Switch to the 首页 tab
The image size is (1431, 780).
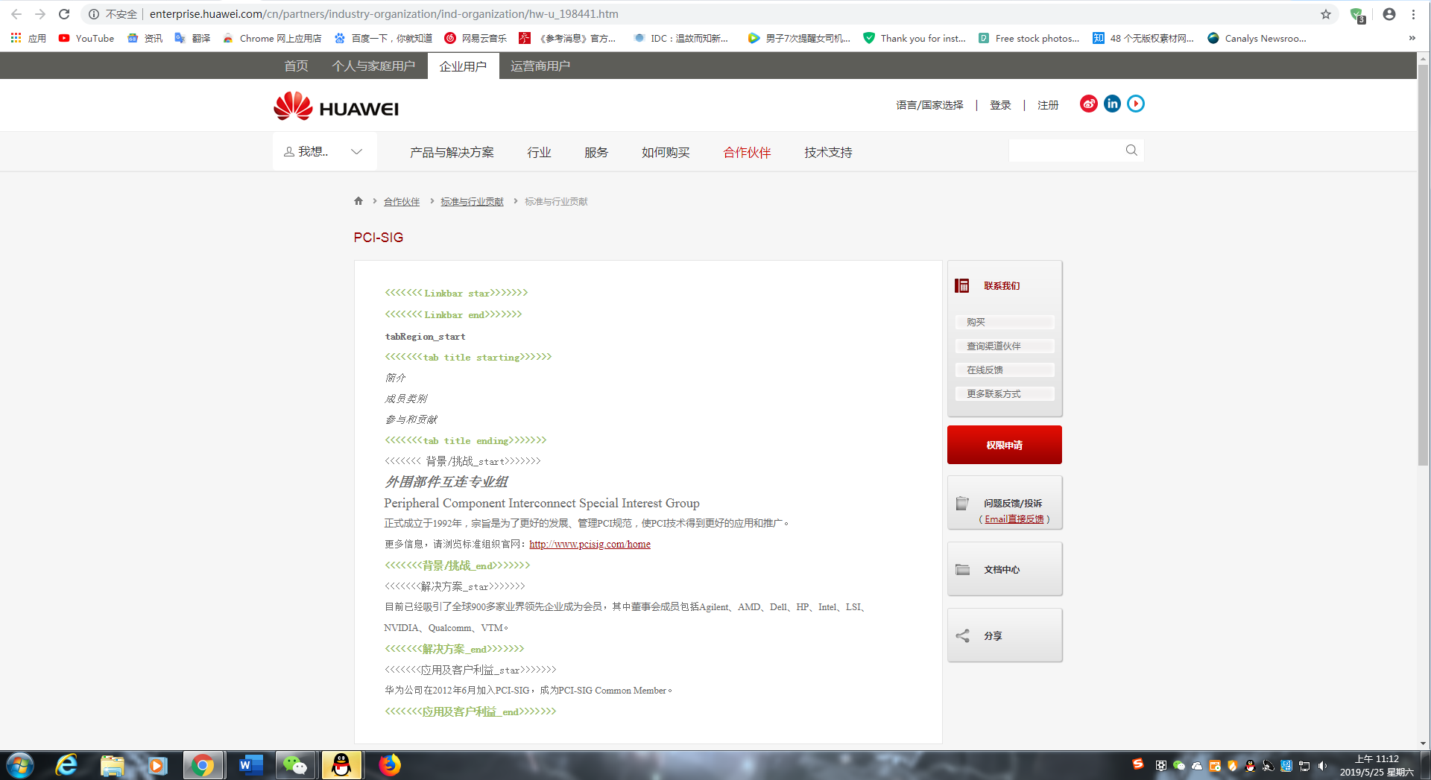coord(296,66)
